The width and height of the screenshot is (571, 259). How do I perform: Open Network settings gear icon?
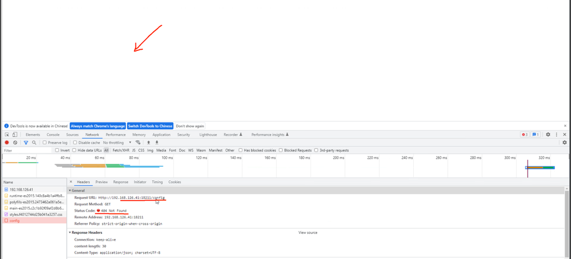point(565,142)
